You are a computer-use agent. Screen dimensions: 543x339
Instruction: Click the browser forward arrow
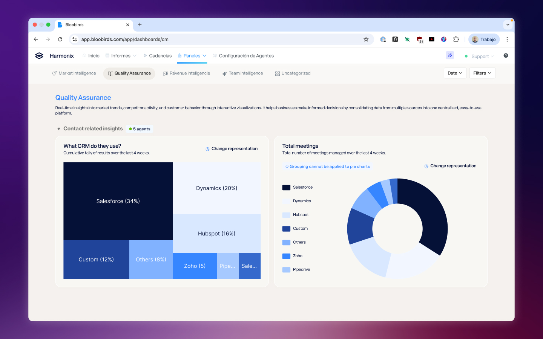coord(48,39)
